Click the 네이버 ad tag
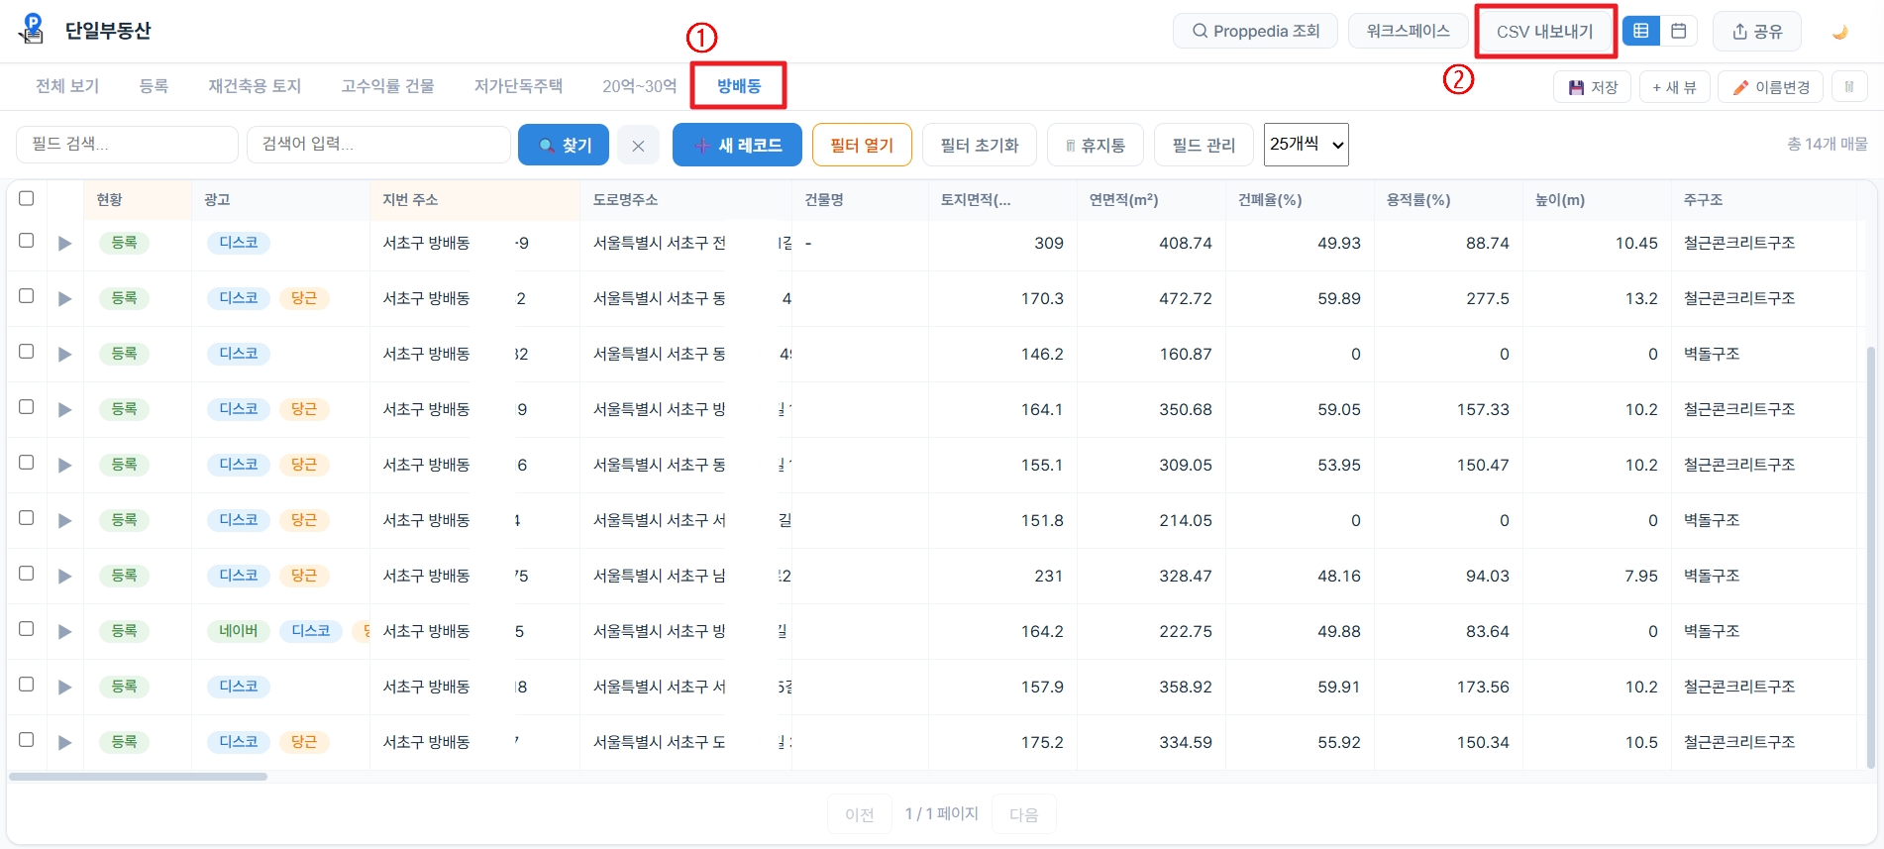Screen dimensions: 1884x849 [239, 631]
